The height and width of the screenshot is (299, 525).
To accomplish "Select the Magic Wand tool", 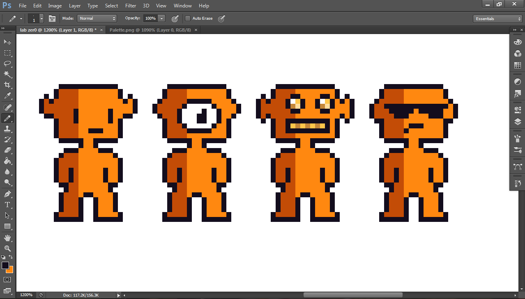I will [7, 74].
